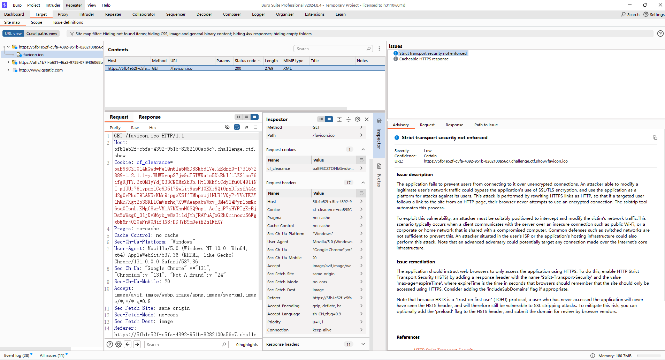Toggle show newline characters (\n) icon
This screenshot has height=360, width=665.
(x=246, y=127)
